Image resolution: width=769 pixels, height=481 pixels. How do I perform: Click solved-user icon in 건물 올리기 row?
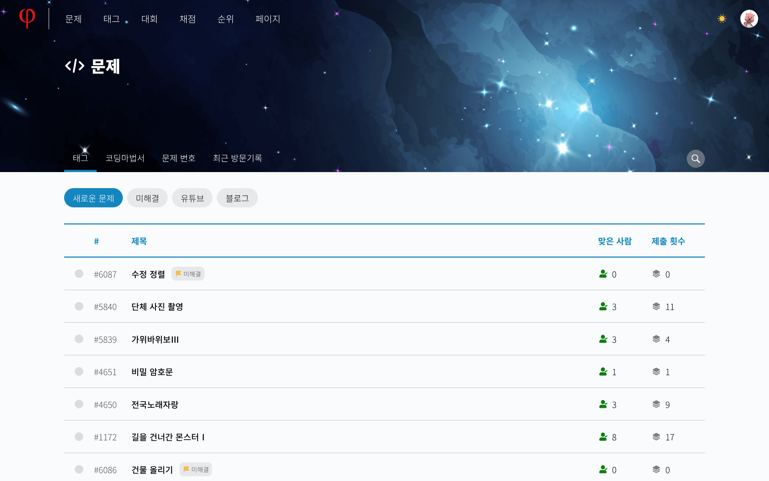(x=603, y=469)
